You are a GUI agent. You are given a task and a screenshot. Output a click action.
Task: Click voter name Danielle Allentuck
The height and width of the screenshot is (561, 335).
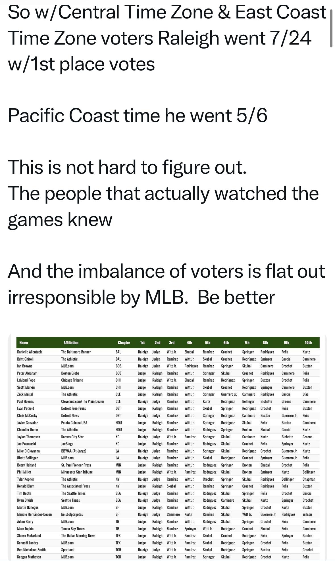(29, 352)
